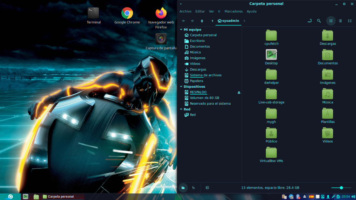Adjust the icon zoom slider
This screenshot has height=200, width=356.
pos(341,188)
